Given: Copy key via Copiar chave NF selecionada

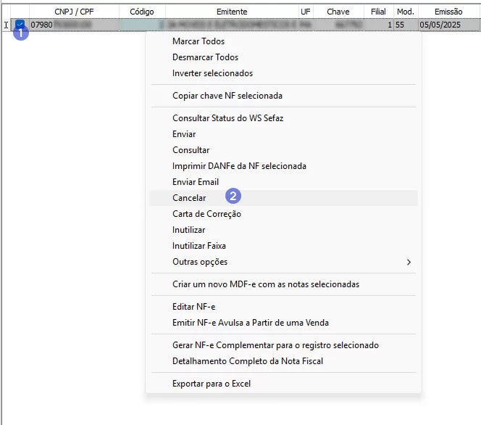Looking at the screenshot, I should click(227, 96).
